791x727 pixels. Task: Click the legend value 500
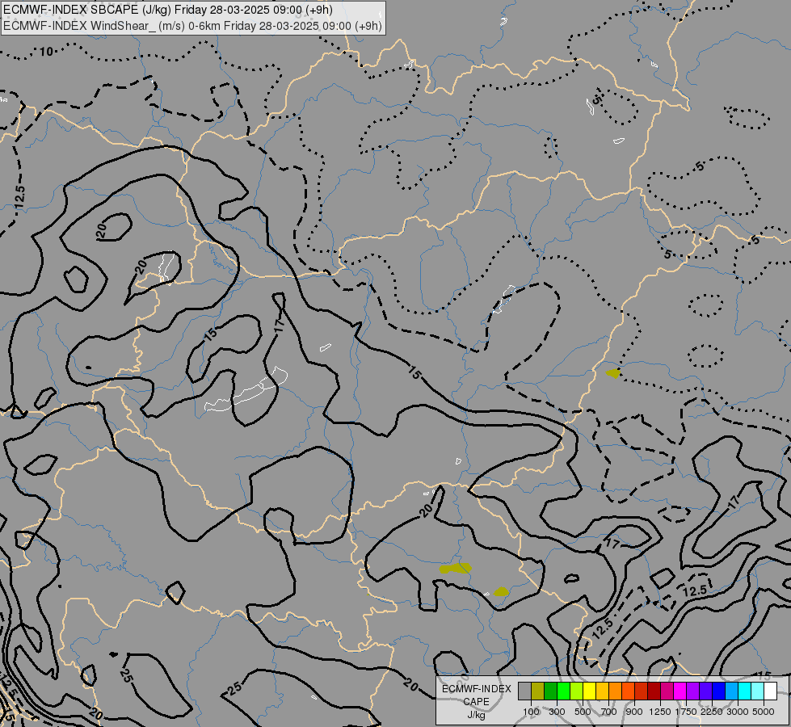(583, 712)
